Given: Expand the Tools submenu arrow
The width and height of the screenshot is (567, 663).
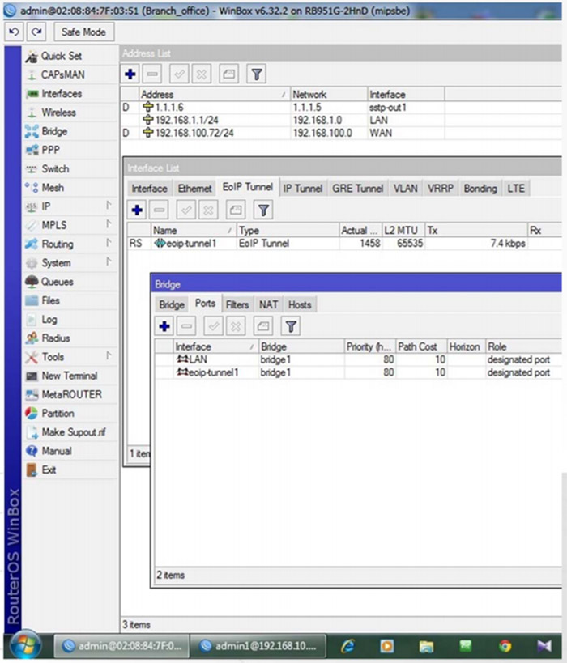Looking at the screenshot, I should [109, 356].
